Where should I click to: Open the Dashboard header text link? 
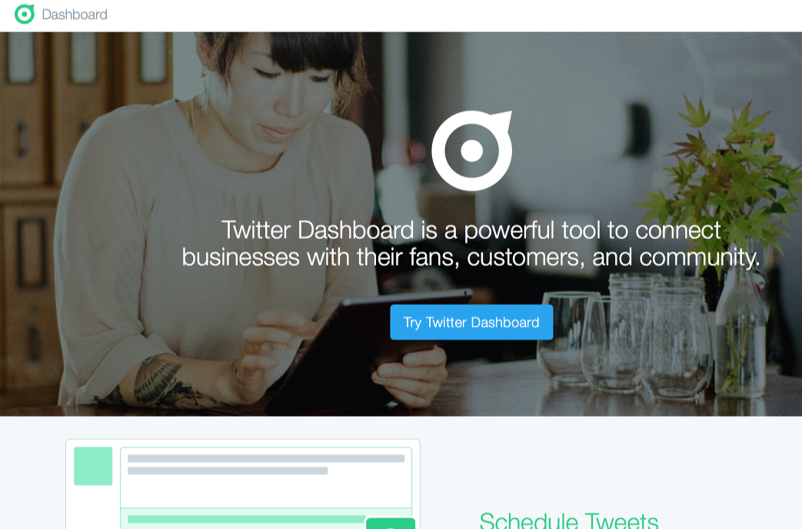point(75,15)
